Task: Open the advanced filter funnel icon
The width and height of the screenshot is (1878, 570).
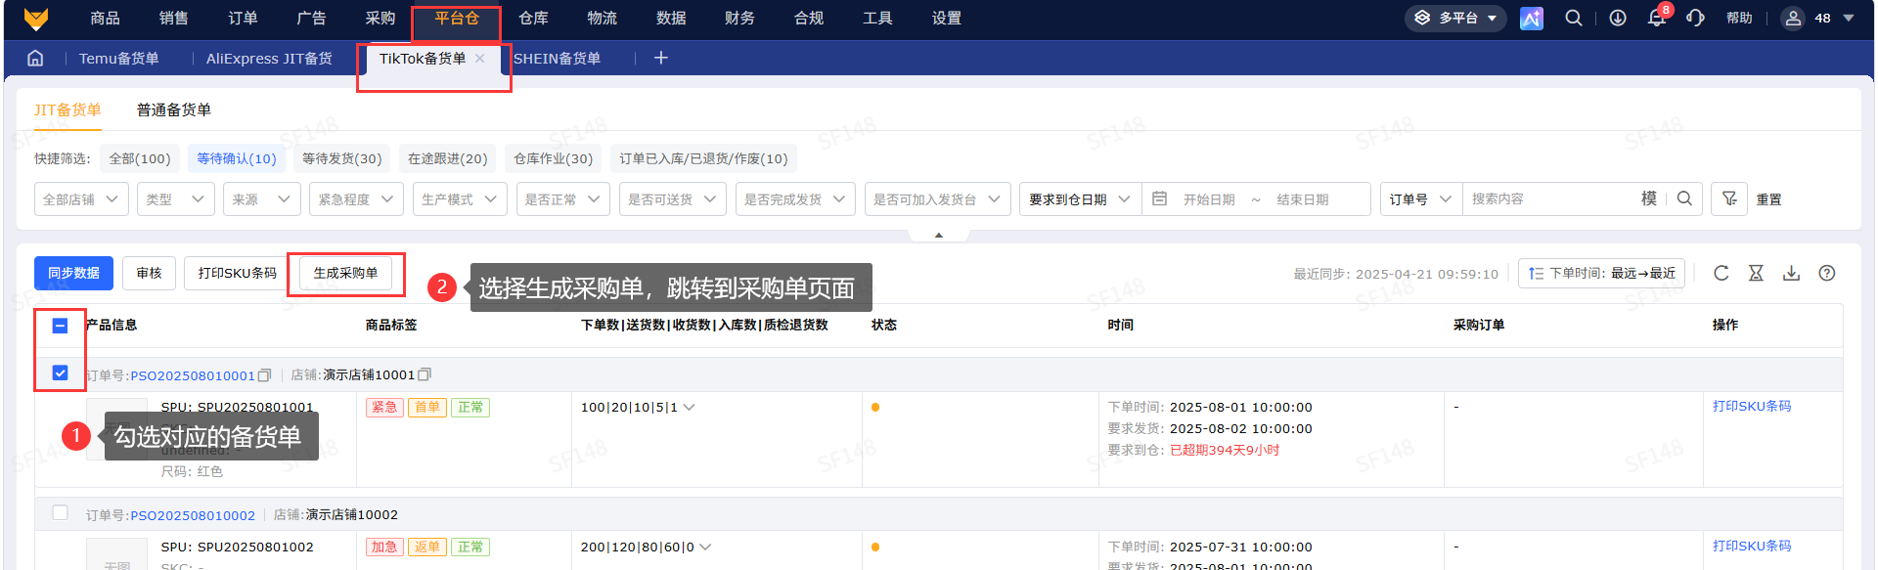Action: (1729, 198)
